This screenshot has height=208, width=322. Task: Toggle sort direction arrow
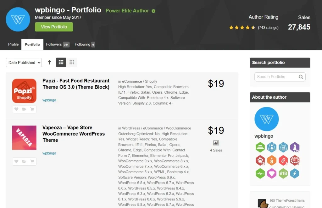tap(49, 62)
